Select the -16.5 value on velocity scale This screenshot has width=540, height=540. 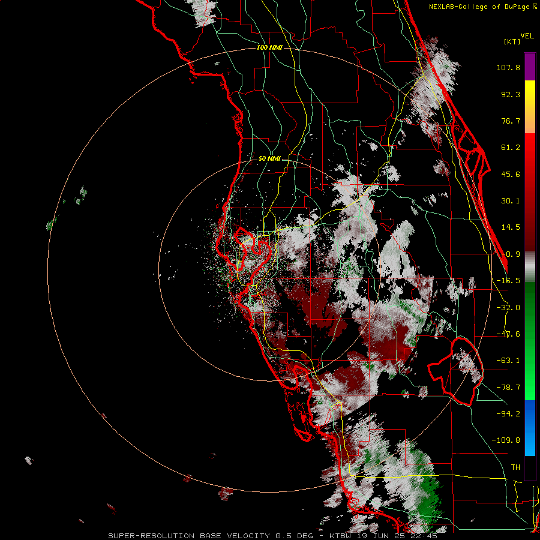[508, 281]
